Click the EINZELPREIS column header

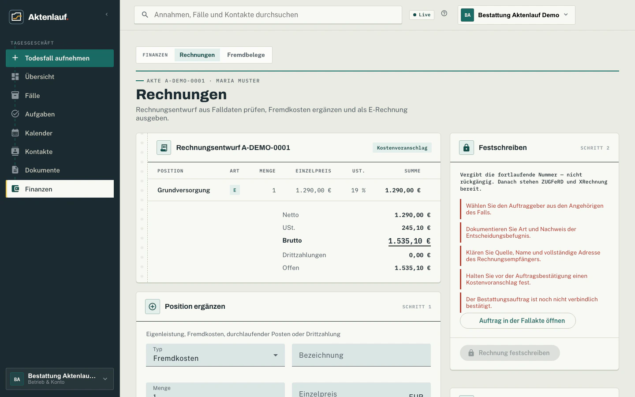pos(313,171)
